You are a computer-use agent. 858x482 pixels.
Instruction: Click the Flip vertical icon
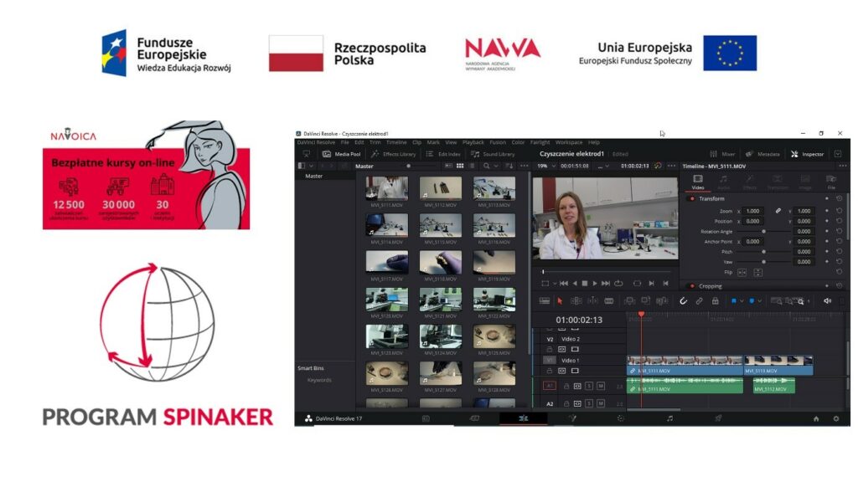757,273
